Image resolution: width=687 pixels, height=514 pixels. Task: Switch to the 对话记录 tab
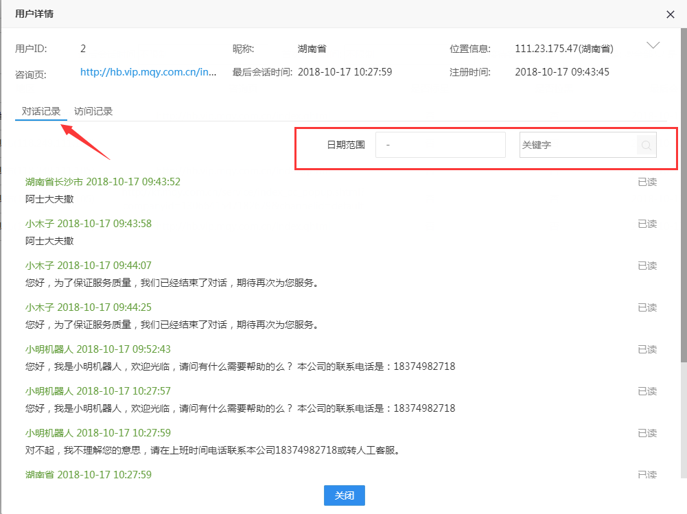(41, 111)
